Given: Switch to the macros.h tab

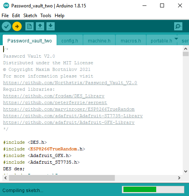Looking at the screenshot, I should pyautogui.click(x=131, y=41).
